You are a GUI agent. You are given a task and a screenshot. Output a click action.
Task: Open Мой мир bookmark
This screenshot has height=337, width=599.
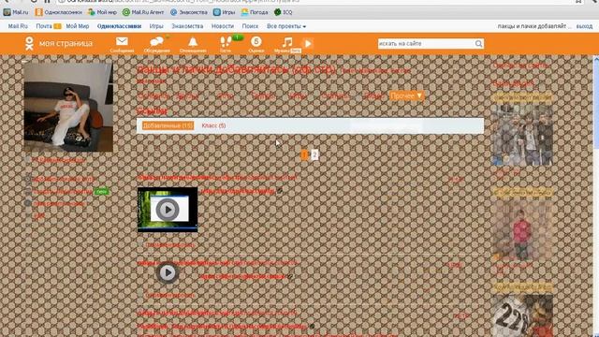tap(102, 12)
